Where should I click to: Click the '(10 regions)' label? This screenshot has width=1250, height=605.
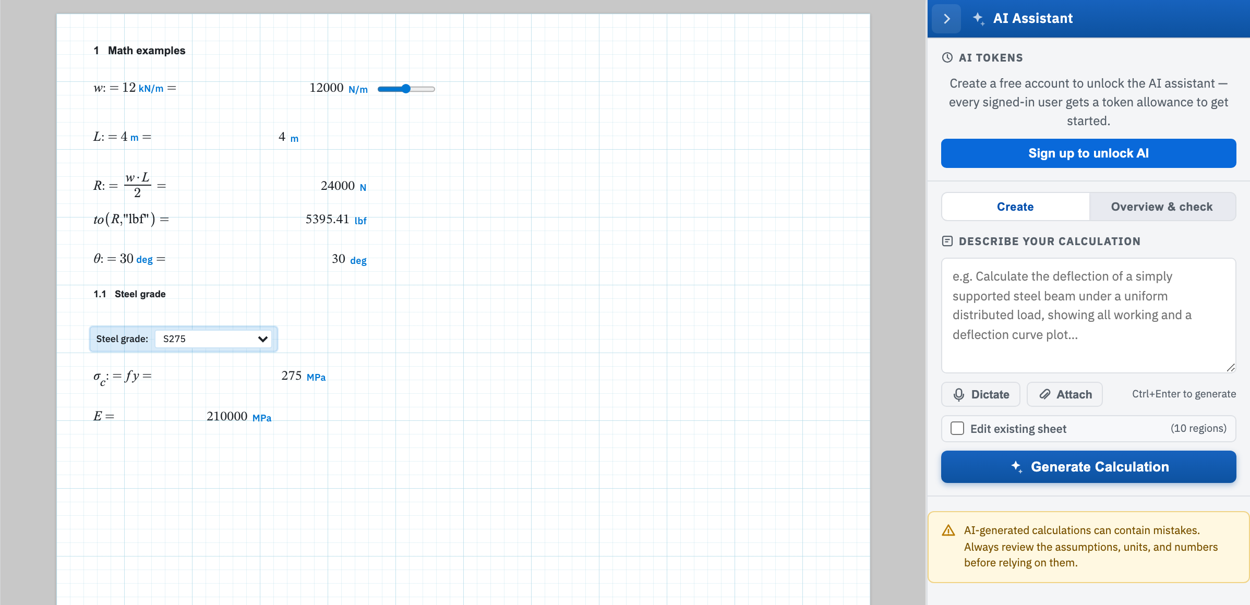click(1198, 428)
